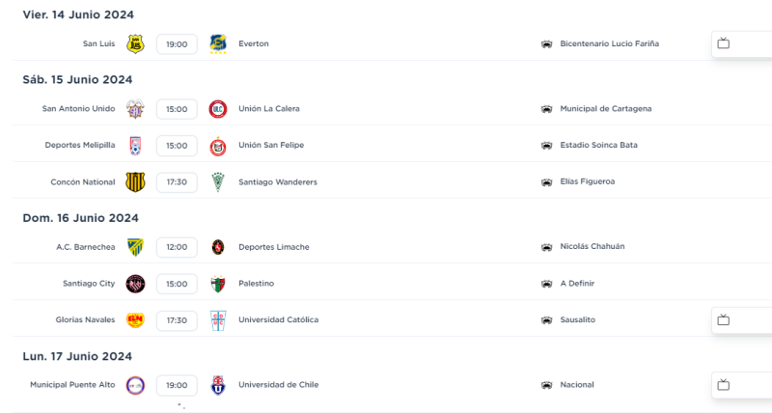772x413 pixels.
Task: Click the Unión La Calera crest
Action: (218, 109)
